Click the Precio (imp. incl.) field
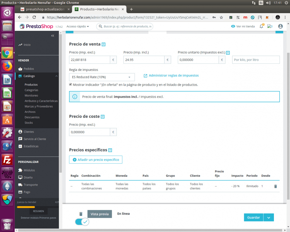290x232 pixels. 144,60
